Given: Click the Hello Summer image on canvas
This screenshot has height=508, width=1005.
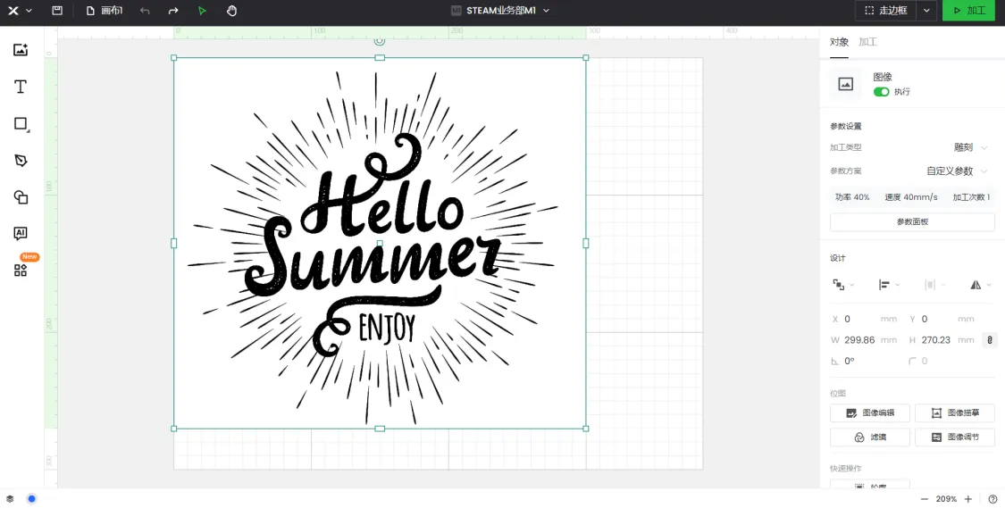Looking at the screenshot, I should coord(380,244).
